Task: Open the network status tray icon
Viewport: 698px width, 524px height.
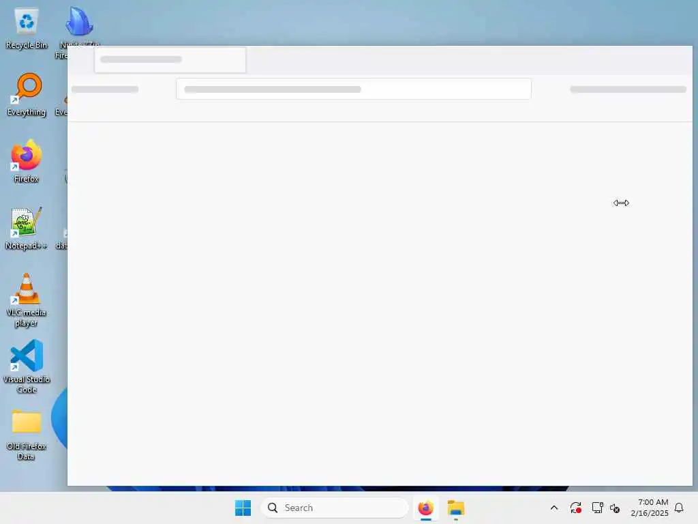Action: pyautogui.click(x=597, y=508)
